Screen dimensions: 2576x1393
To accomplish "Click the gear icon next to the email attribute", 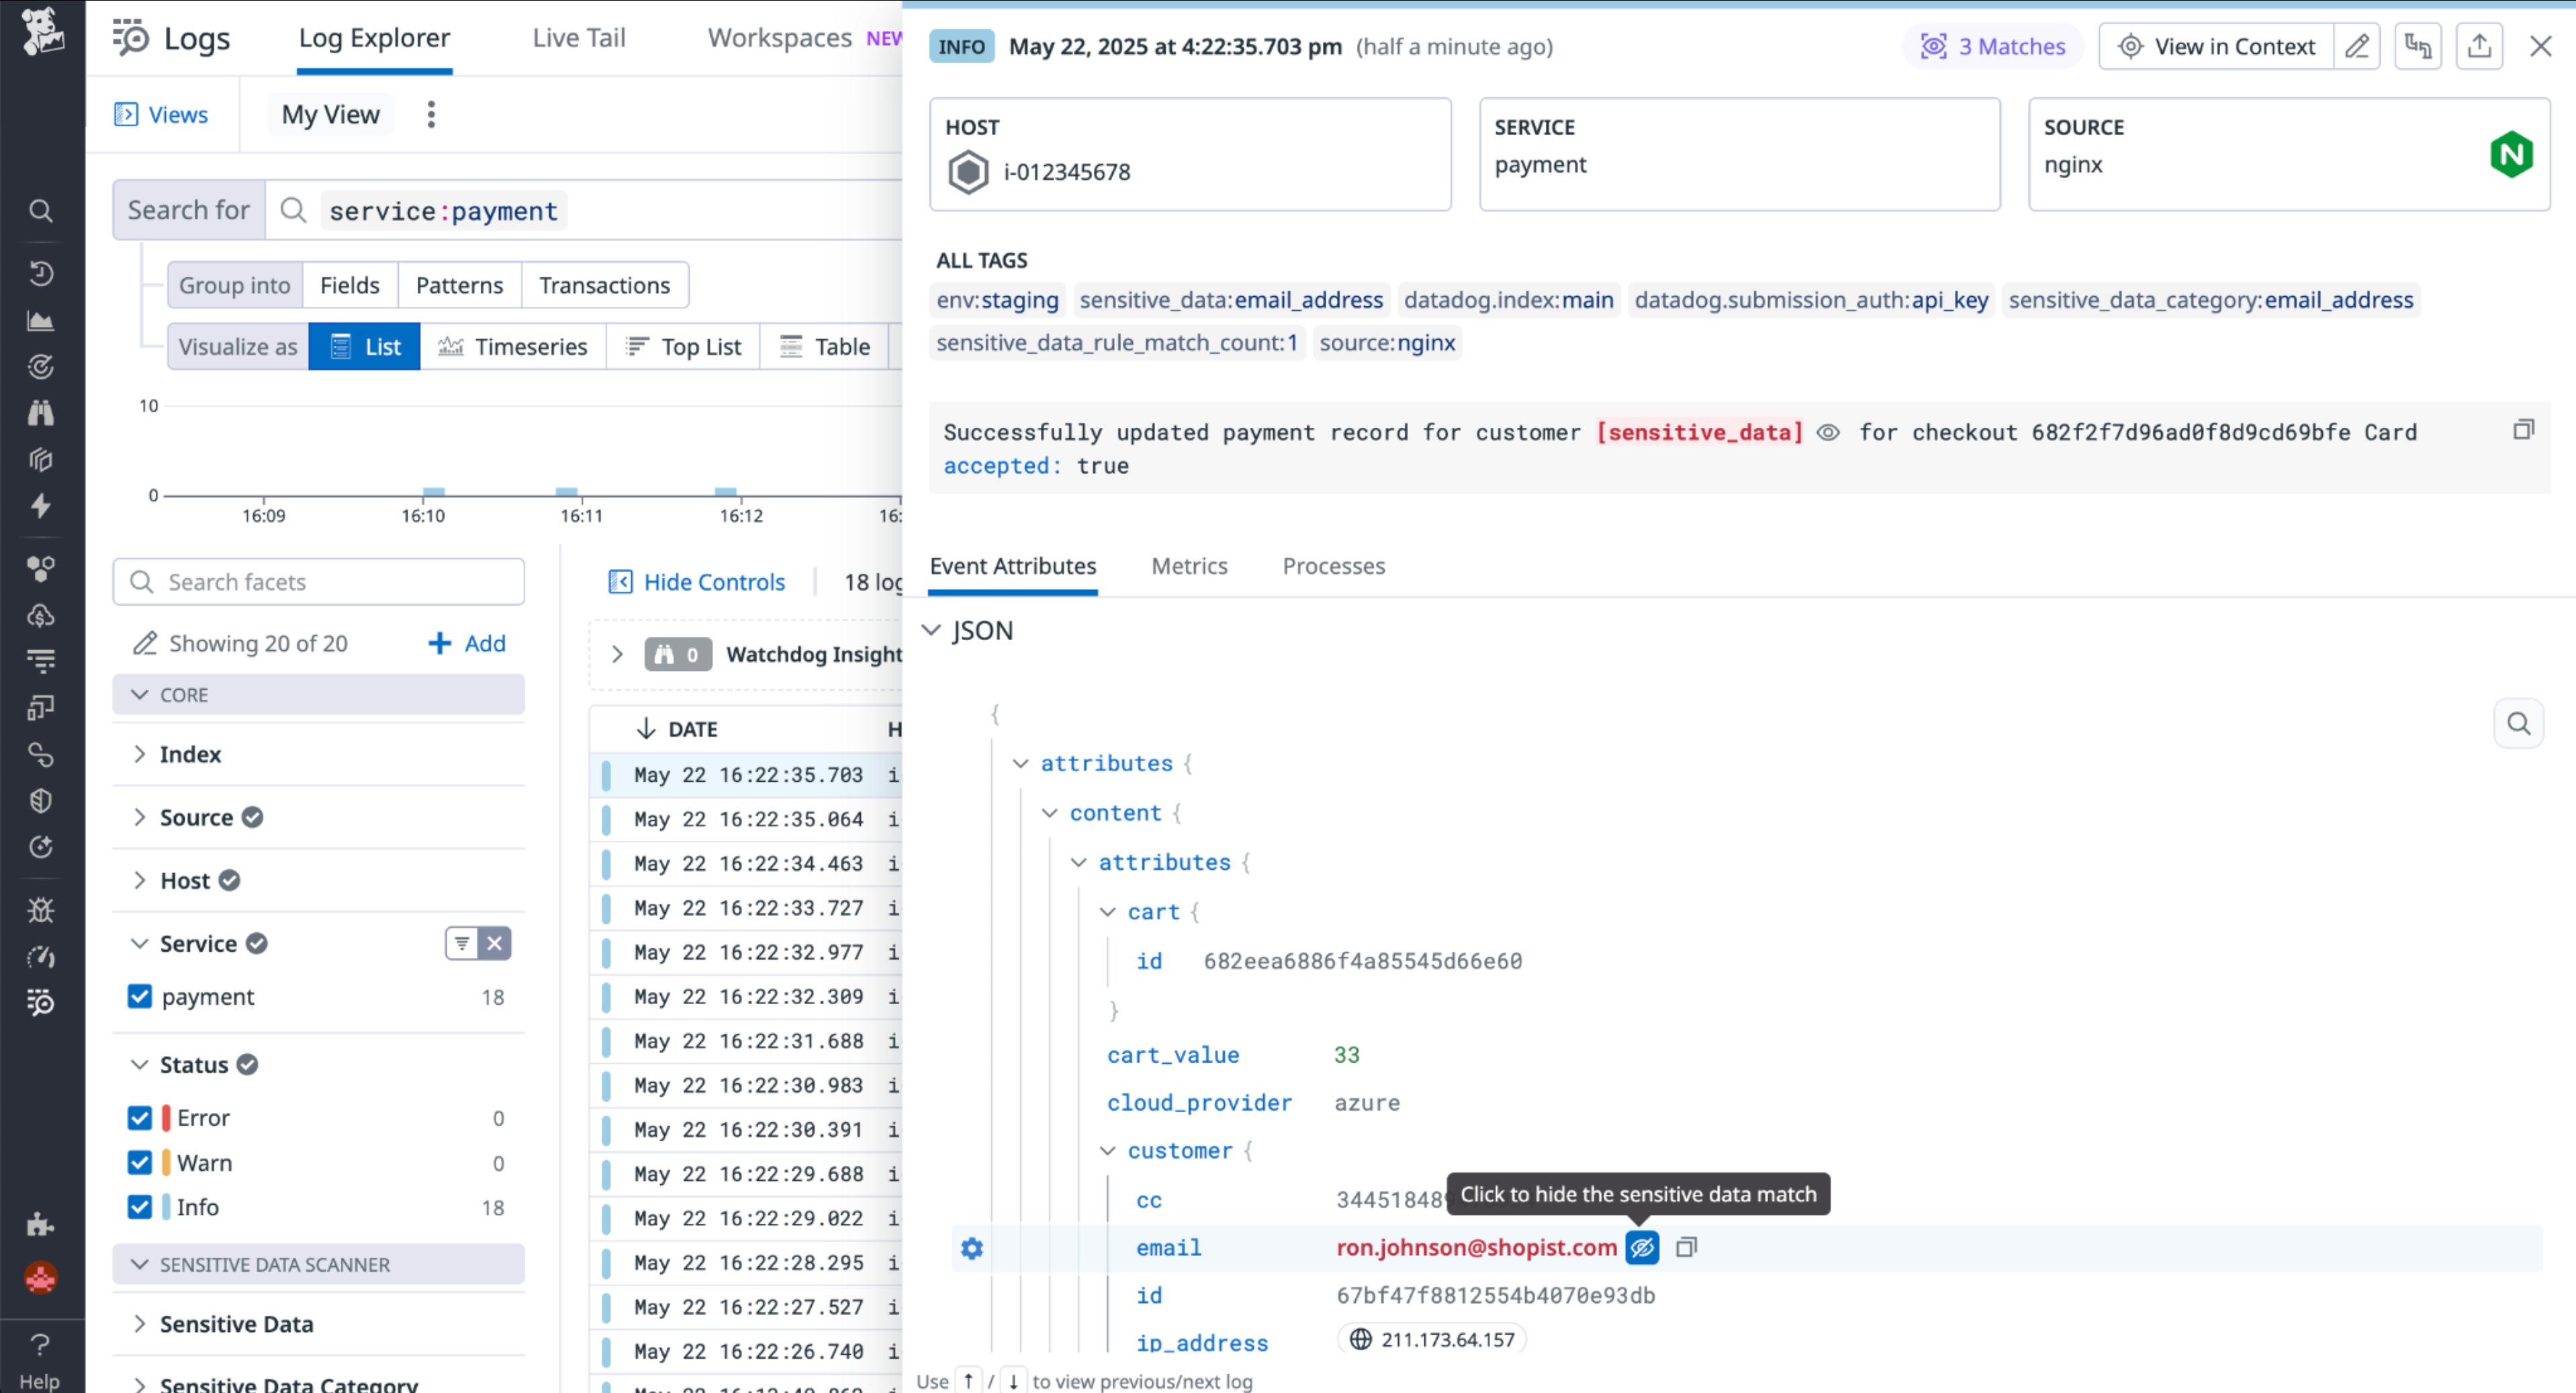I will point(971,1248).
